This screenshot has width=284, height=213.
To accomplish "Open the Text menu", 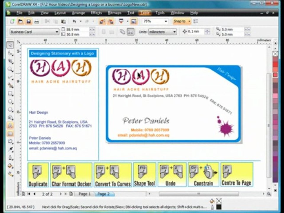I will (131, 13).
